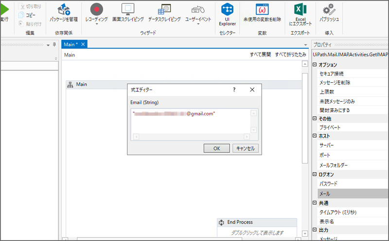Collapse the その他 property group
This screenshot has width=389, height=241.
(x=315, y=118)
